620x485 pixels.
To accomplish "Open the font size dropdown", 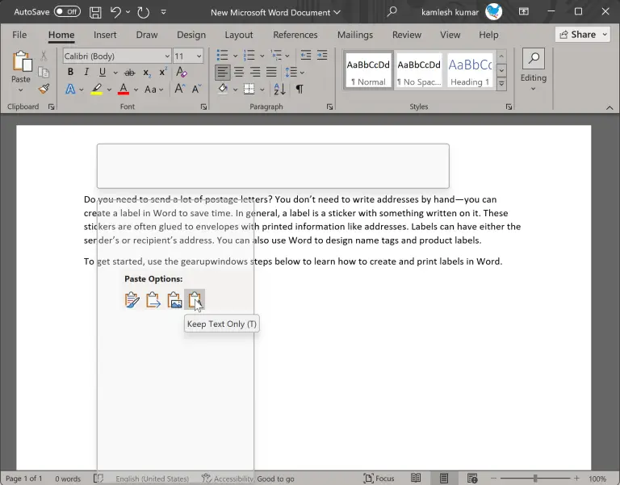I will click(199, 56).
